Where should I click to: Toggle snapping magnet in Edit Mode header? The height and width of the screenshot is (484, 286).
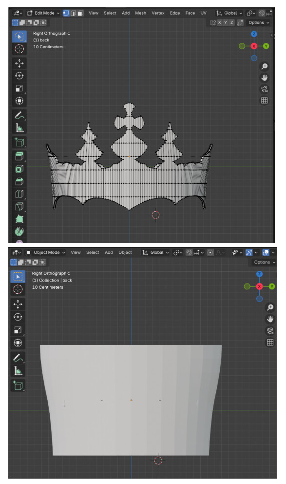[x=262, y=13]
